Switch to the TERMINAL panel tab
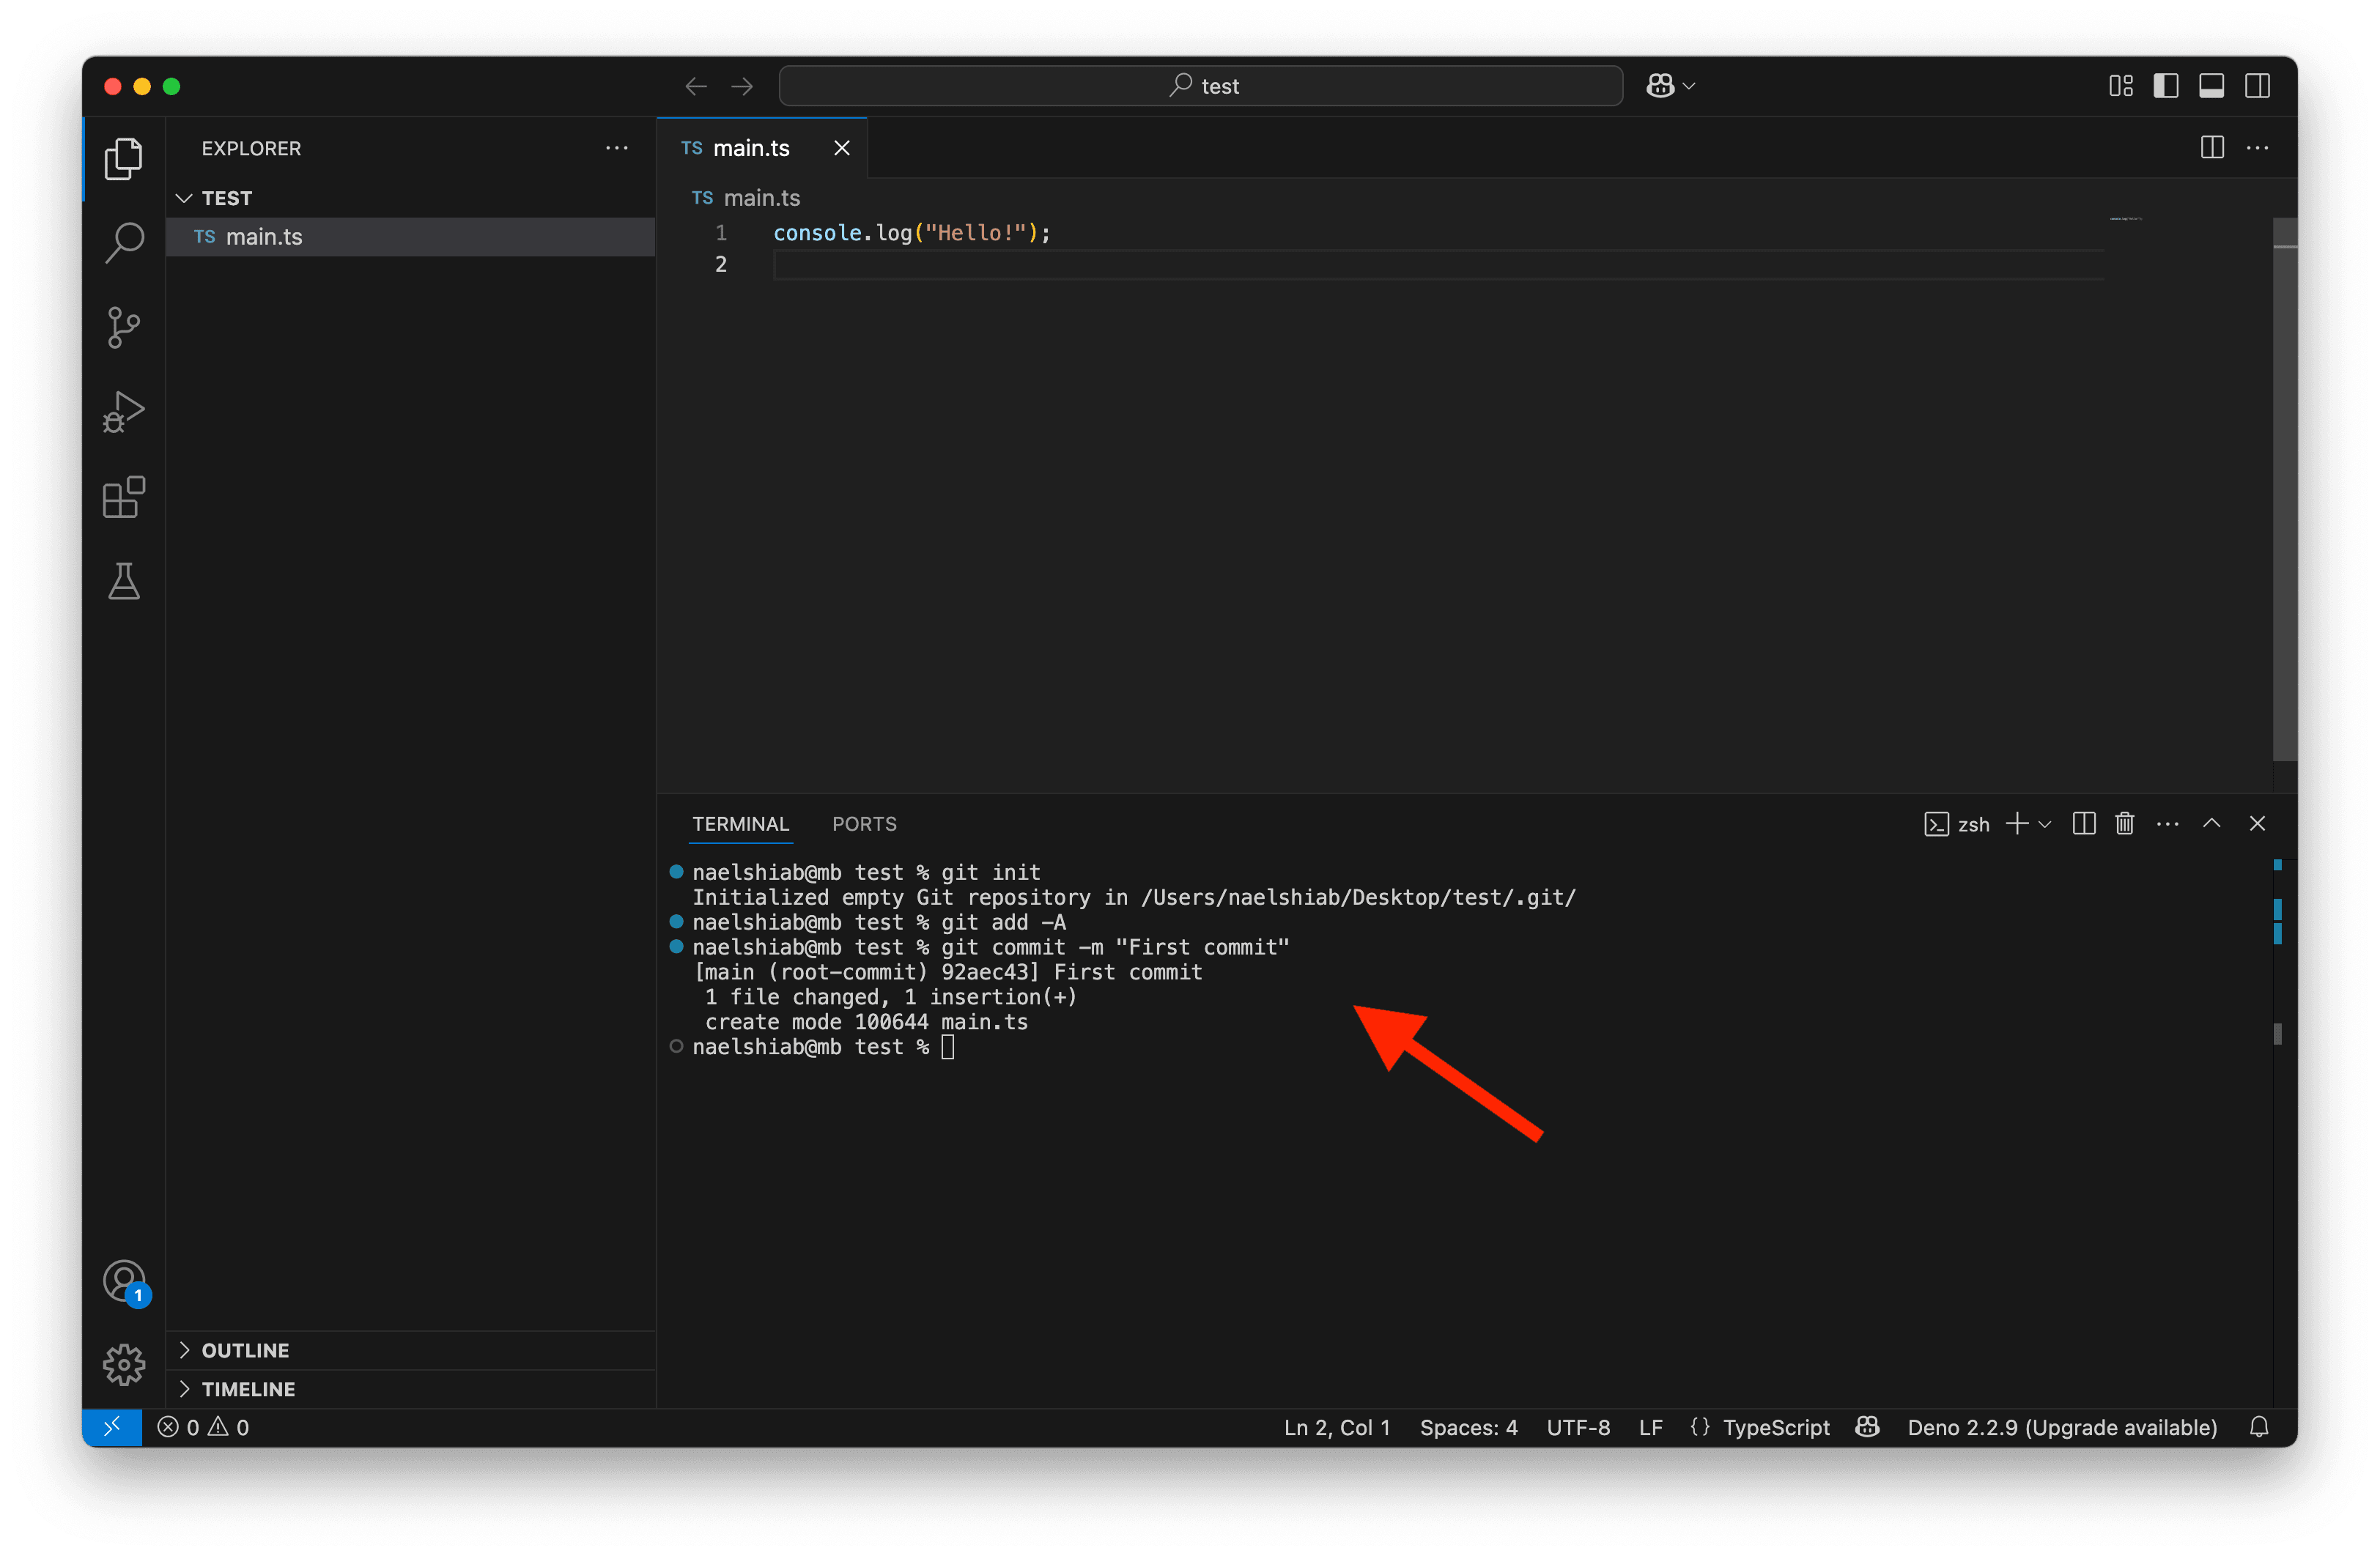 [740, 824]
